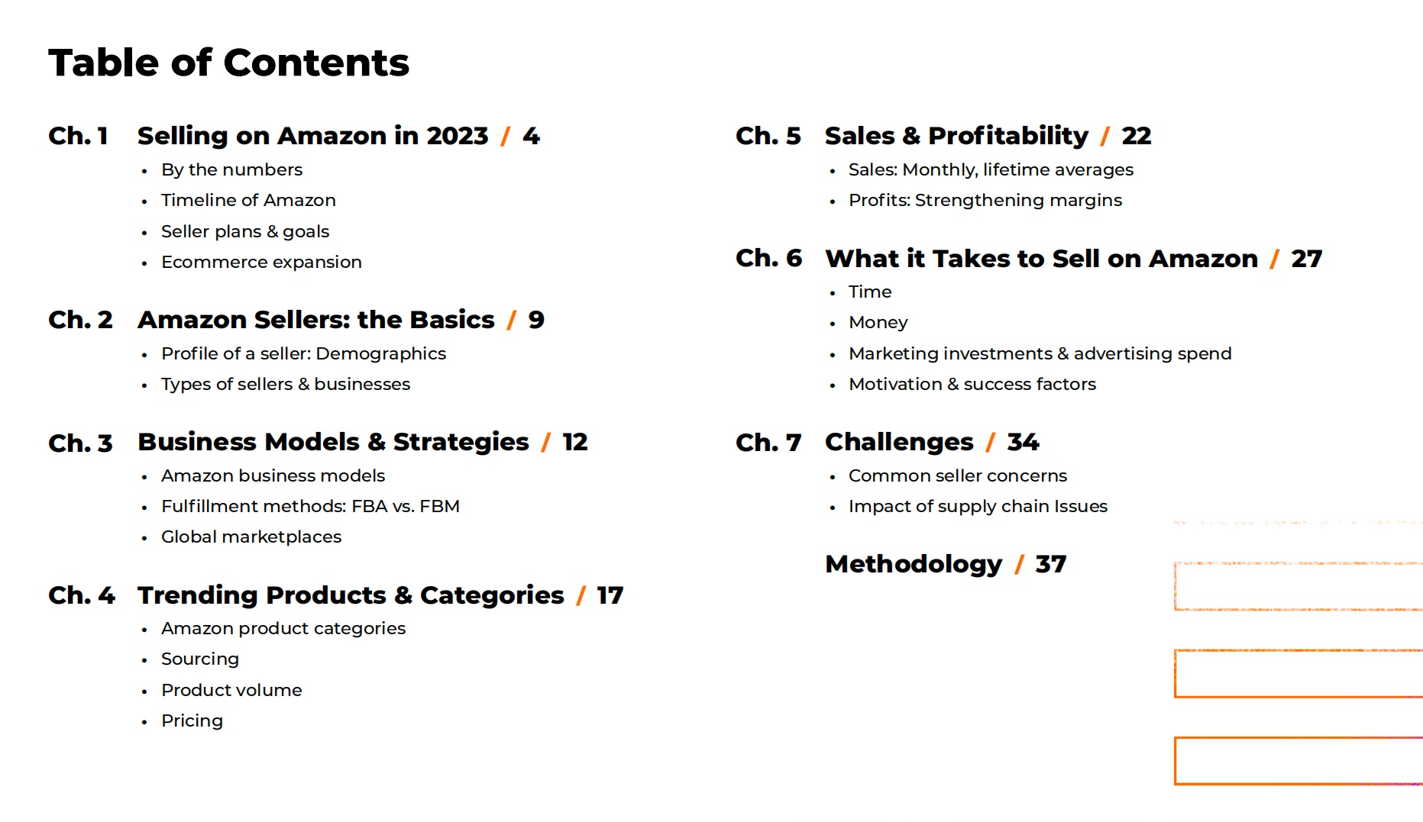The image size is (1423, 822).
Task: Click the 'Table of Contents' title
Action: click(228, 63)
